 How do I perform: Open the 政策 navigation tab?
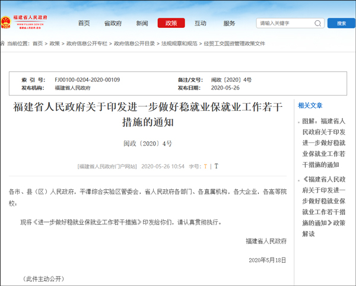coord(171,23)
